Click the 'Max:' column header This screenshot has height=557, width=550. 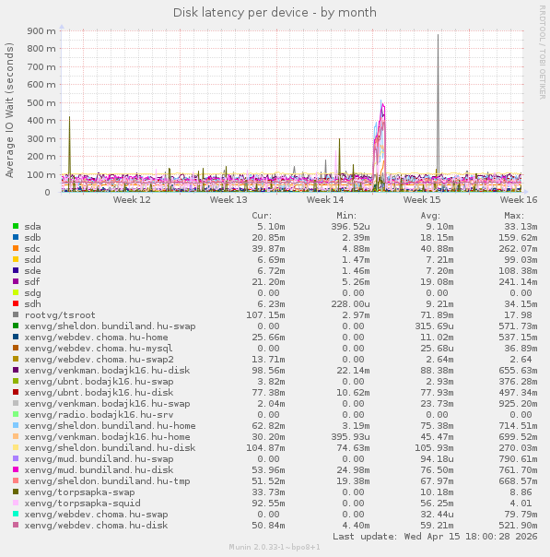(x=514, y=216)
